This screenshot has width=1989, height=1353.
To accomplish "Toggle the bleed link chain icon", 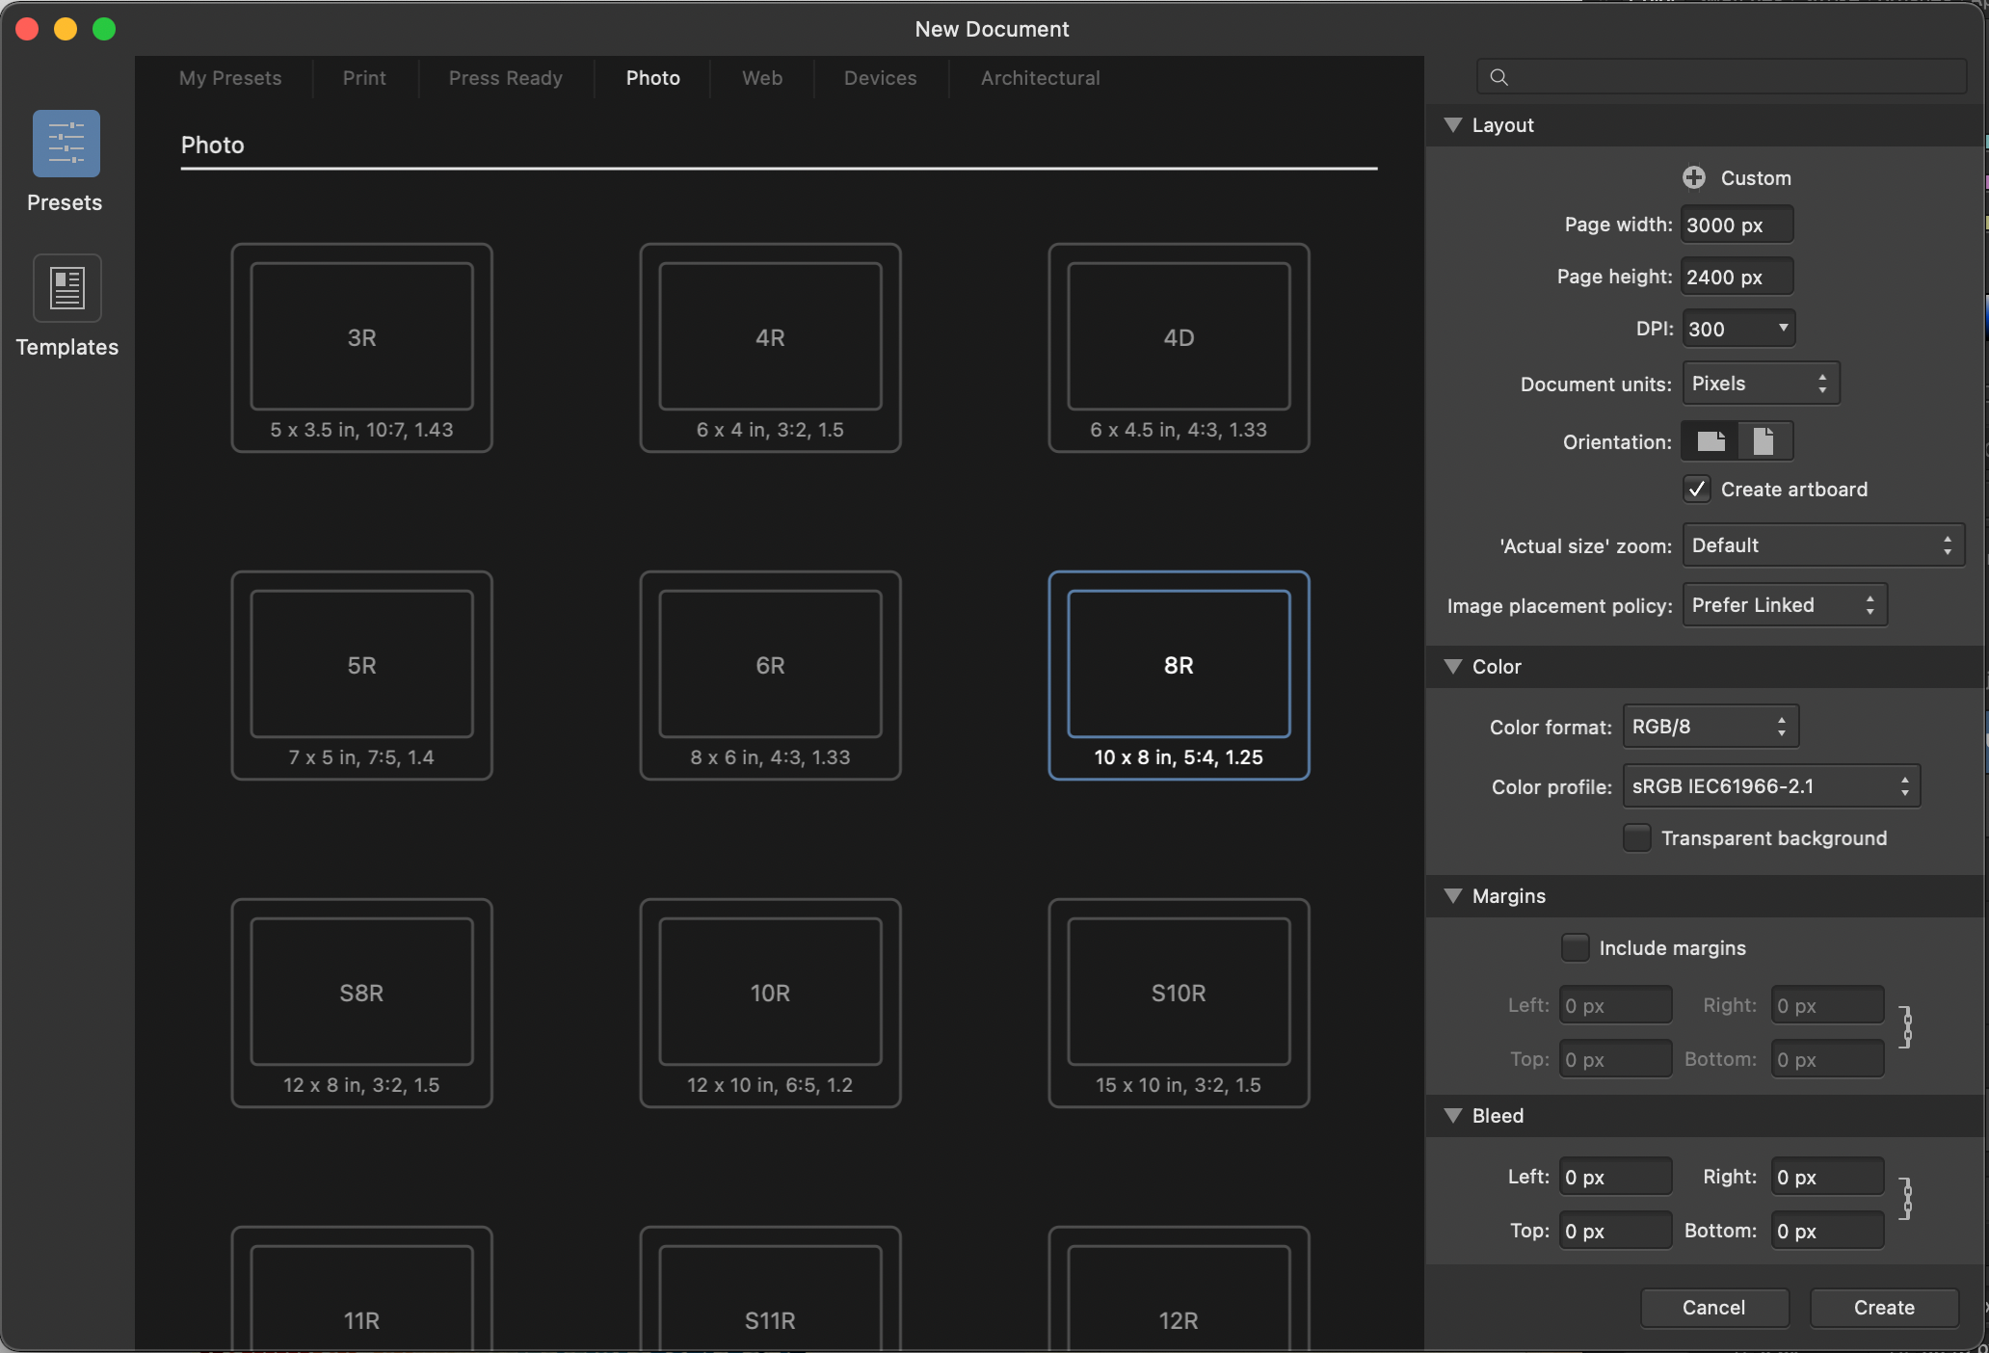I will [x=1906, y=1199].
